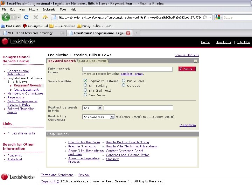The image size is (252, 189).
Task: Go to the Home page icon
Action: pyautogui.click(x=45, y=17)
